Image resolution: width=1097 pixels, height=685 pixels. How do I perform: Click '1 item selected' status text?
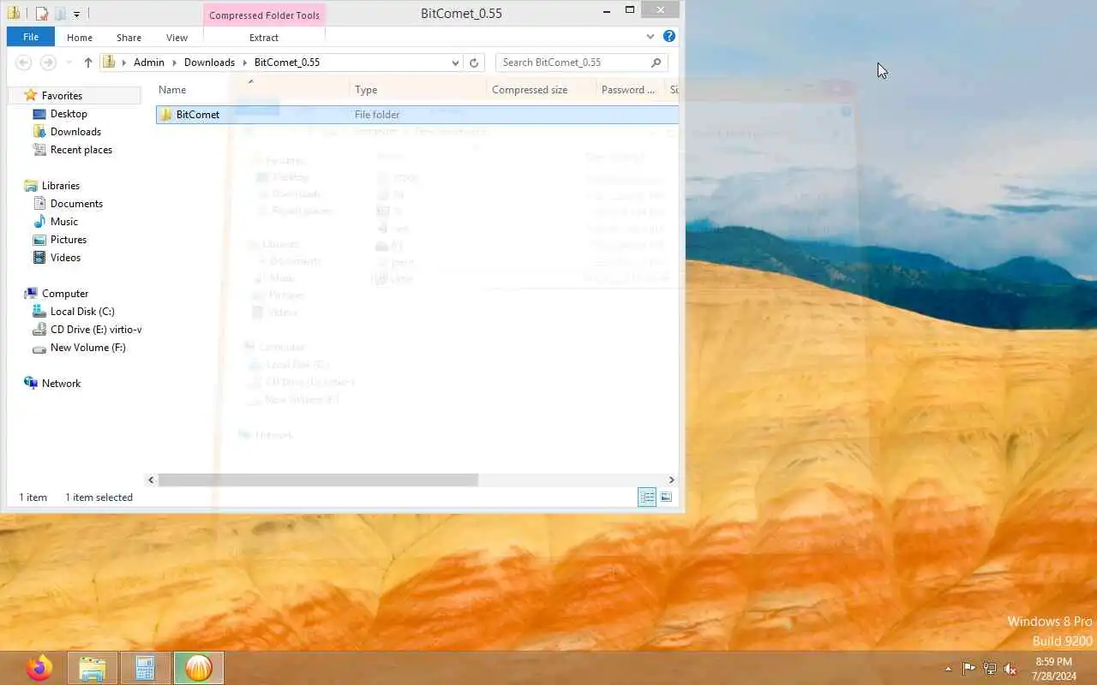click(99, 497)
